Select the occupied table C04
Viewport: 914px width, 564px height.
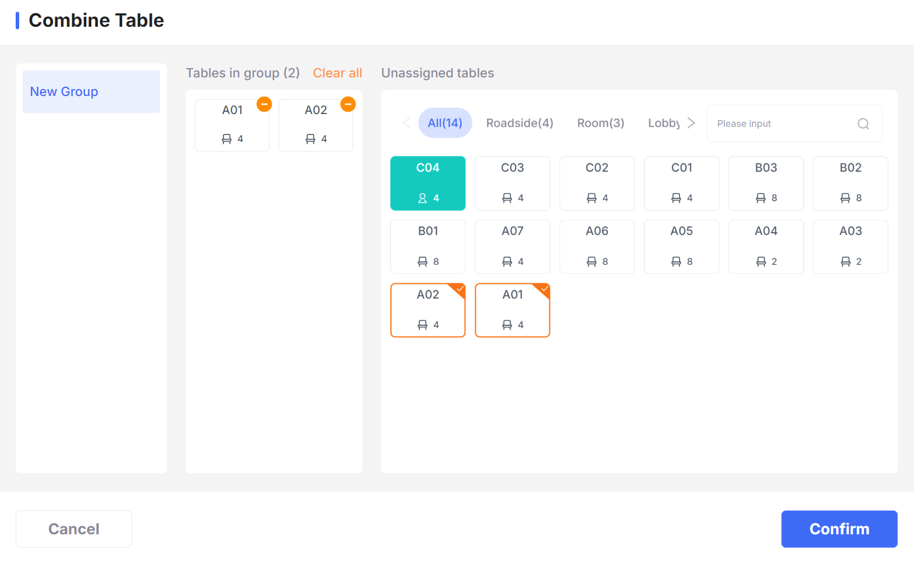428,183
